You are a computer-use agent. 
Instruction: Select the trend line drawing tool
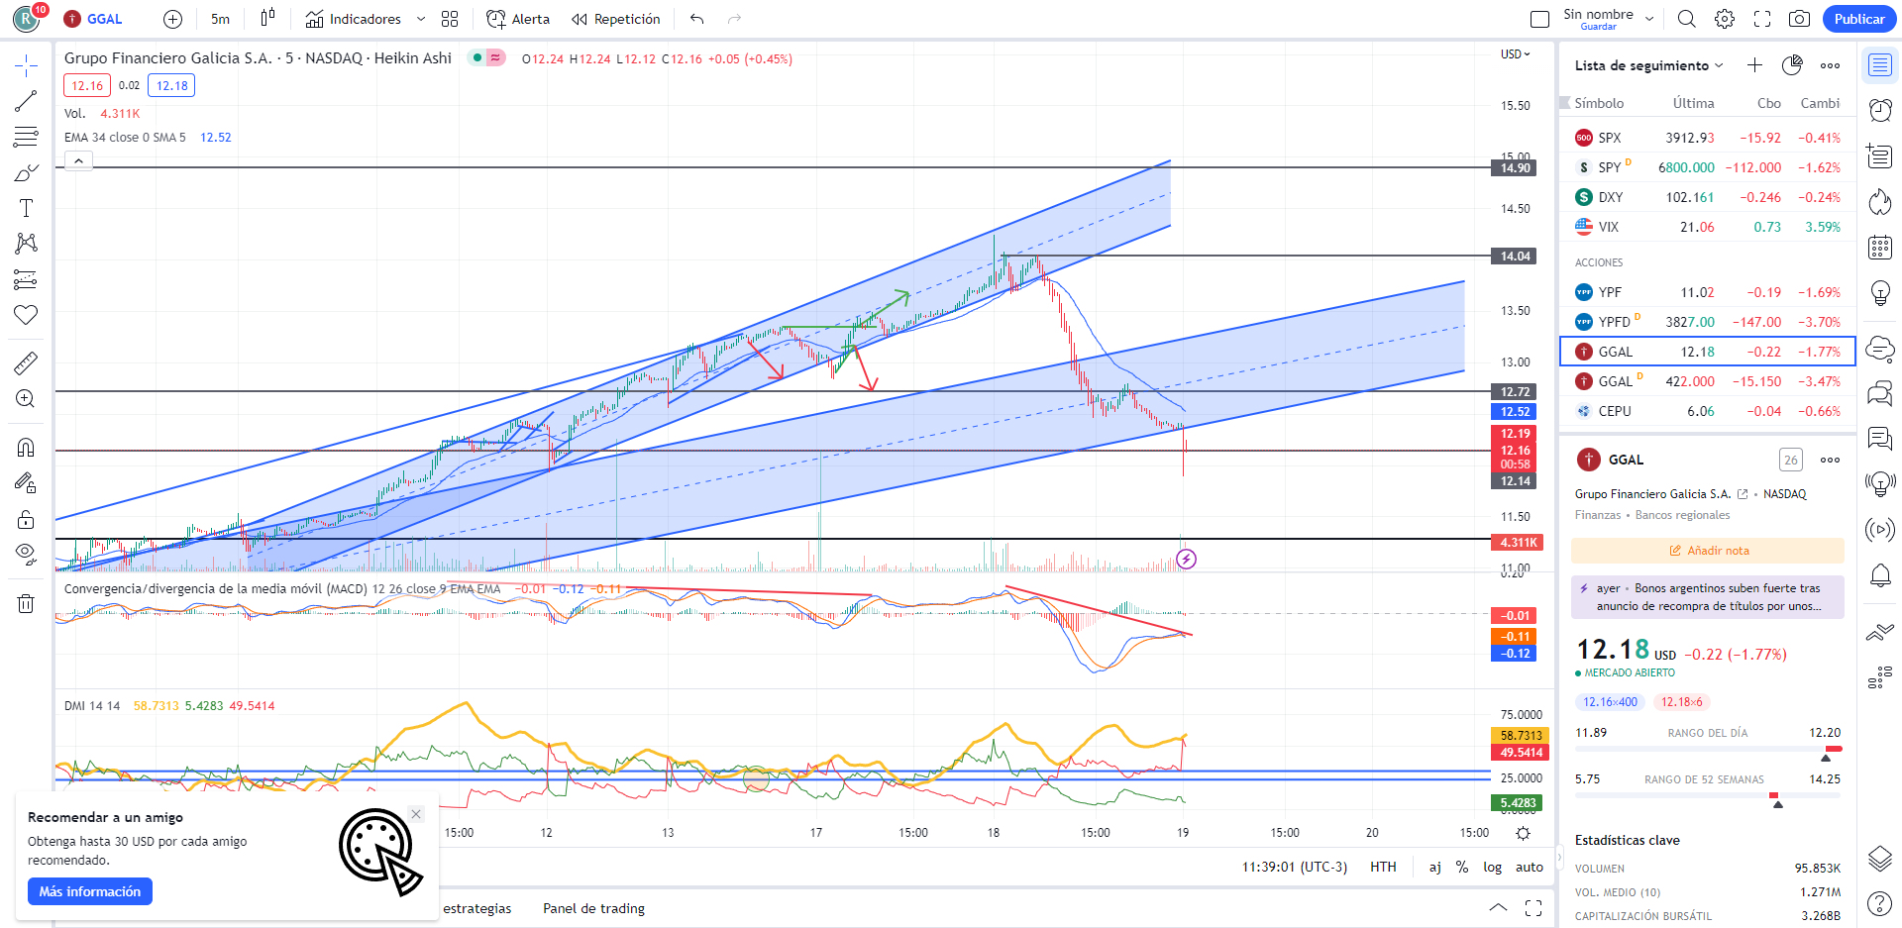tap(26, 101)
